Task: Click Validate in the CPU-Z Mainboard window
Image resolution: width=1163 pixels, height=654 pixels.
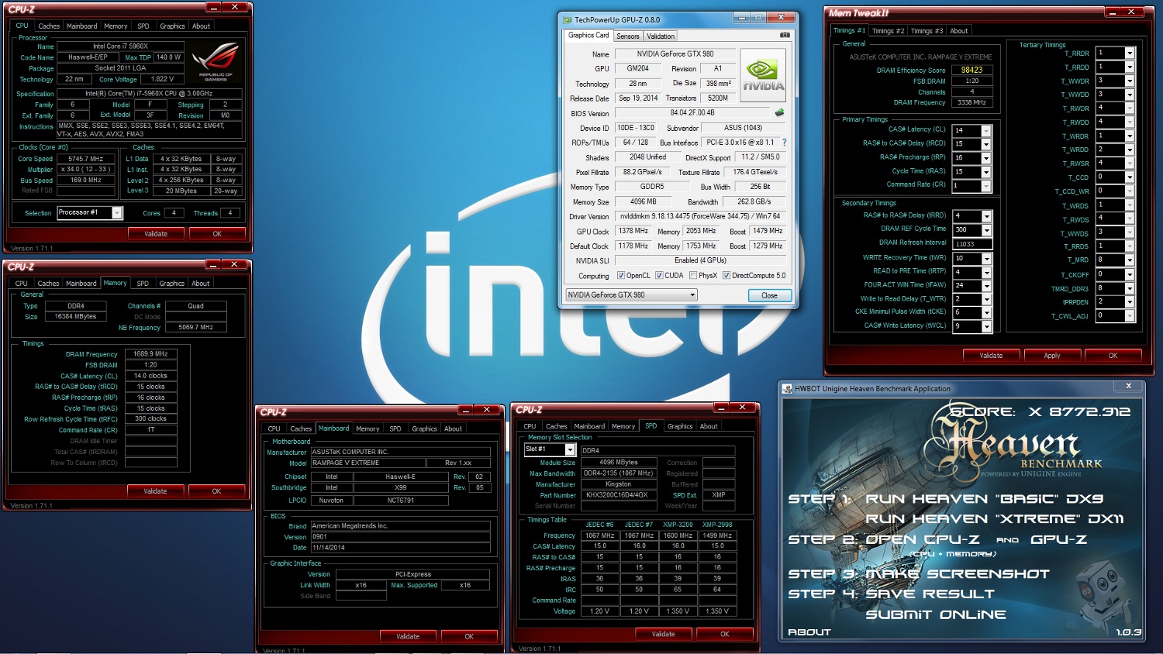Action: [408, 636]
